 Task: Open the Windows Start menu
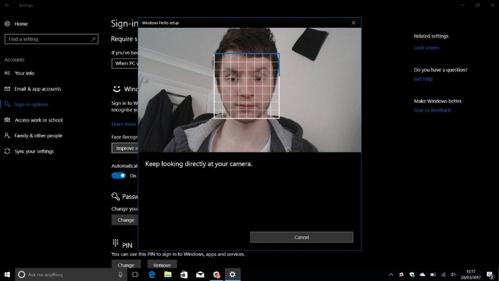click(8, 275)
